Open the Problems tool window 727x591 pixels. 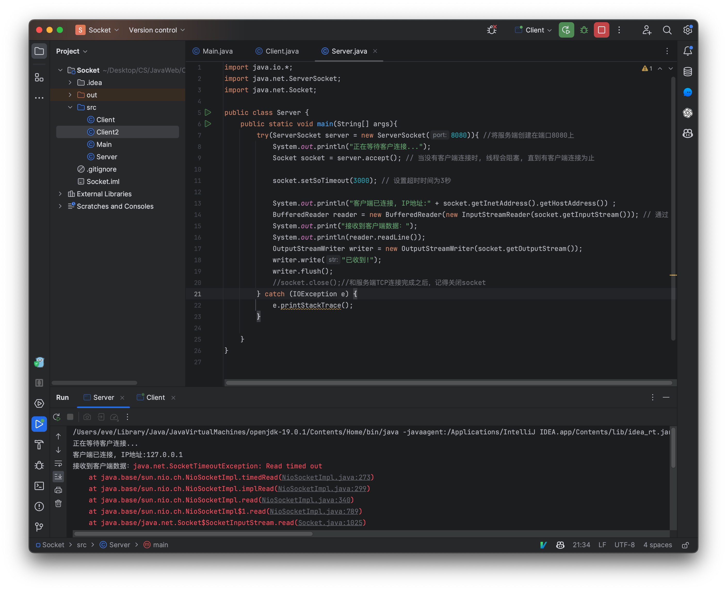[39, 506]
